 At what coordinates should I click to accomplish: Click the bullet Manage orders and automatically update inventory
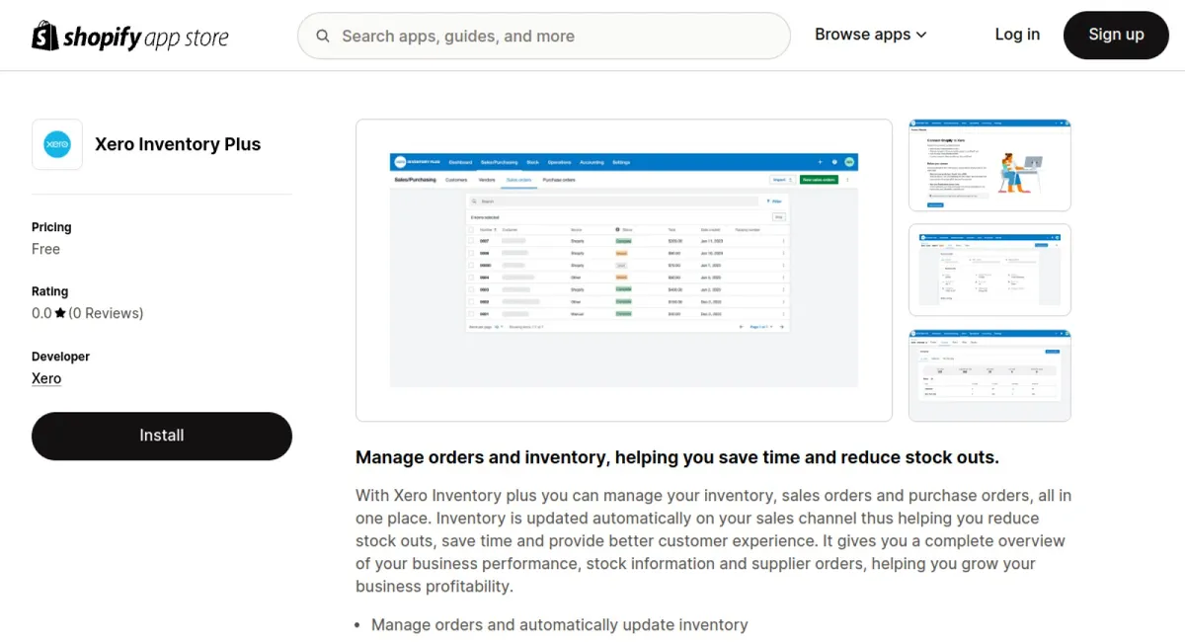[x=560, y=625]
